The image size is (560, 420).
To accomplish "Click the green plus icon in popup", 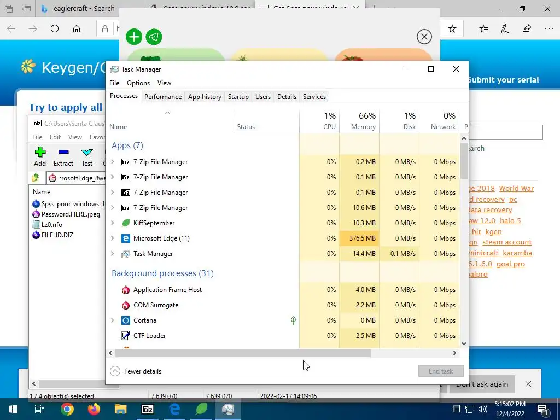I will (x=134, y=37).
